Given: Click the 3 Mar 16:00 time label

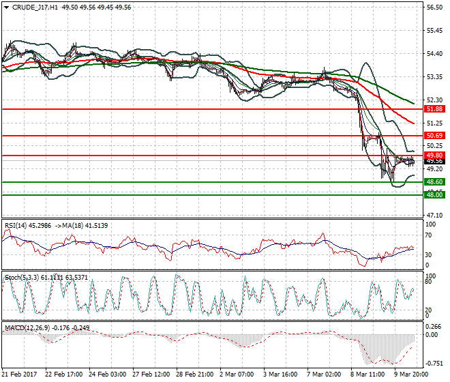Looking at the screenshot, I should point(280,374).
